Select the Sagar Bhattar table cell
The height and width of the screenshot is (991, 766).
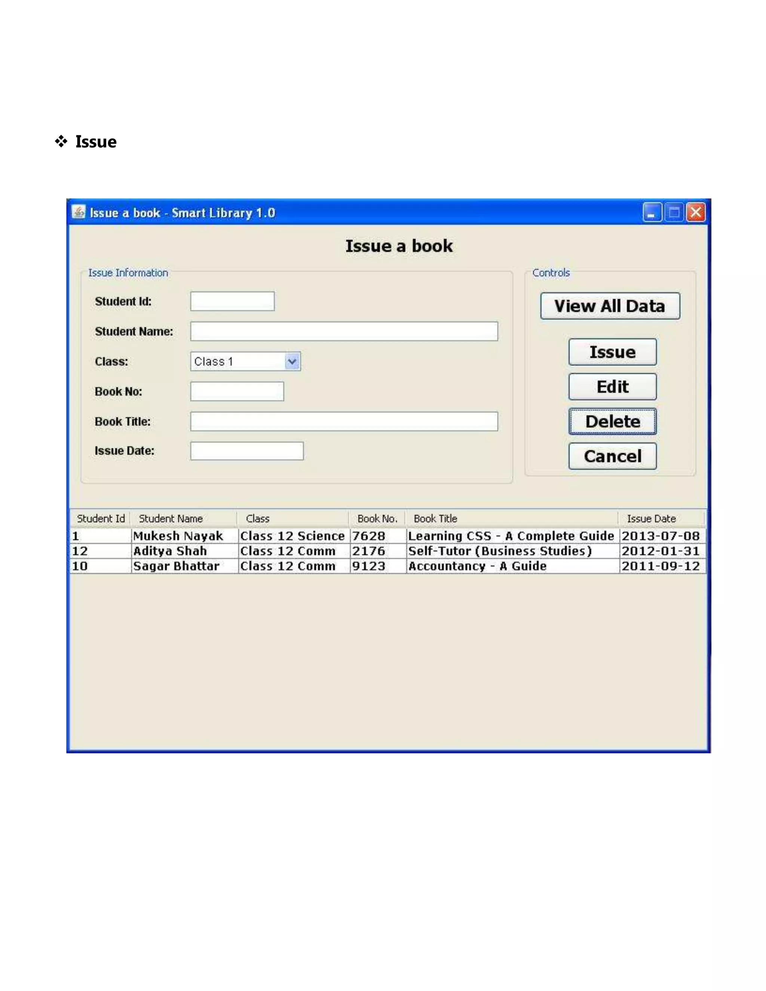point(185,566)
